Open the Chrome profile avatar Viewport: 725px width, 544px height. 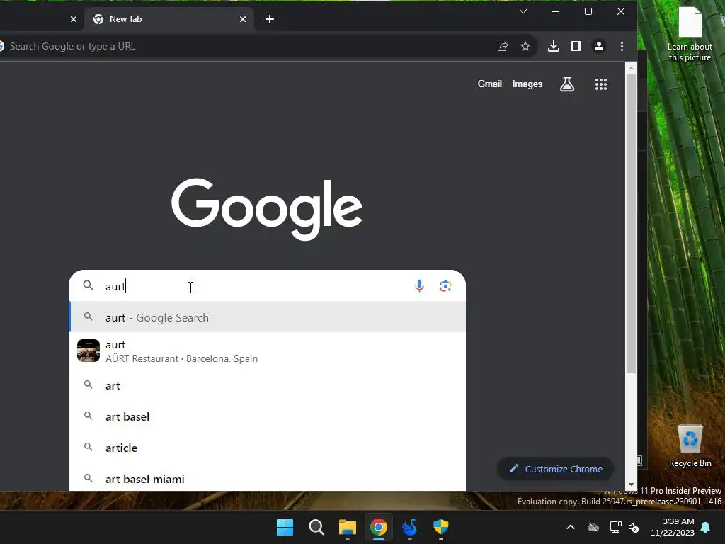pos(598,46)
